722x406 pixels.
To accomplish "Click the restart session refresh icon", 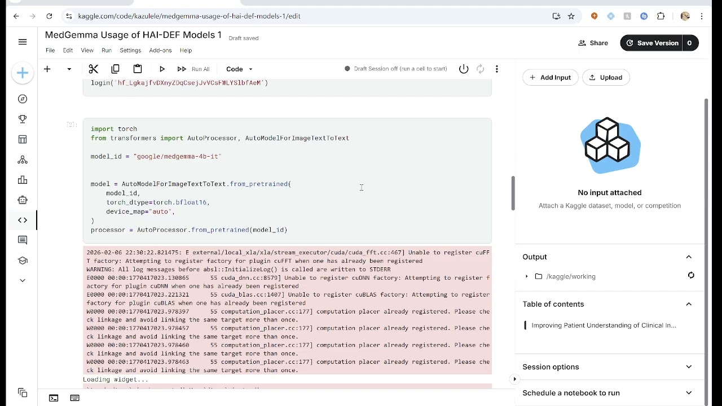I will (x=480, y=69).
